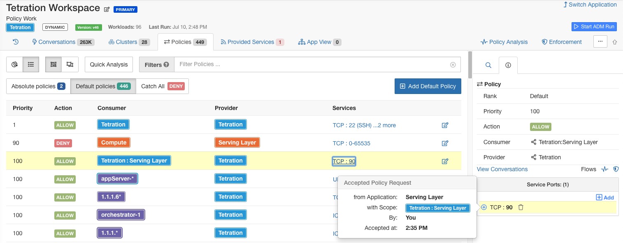Click the Flows enforcement shield icon
This screenshot has height=243, width=623.
(616, 169)
